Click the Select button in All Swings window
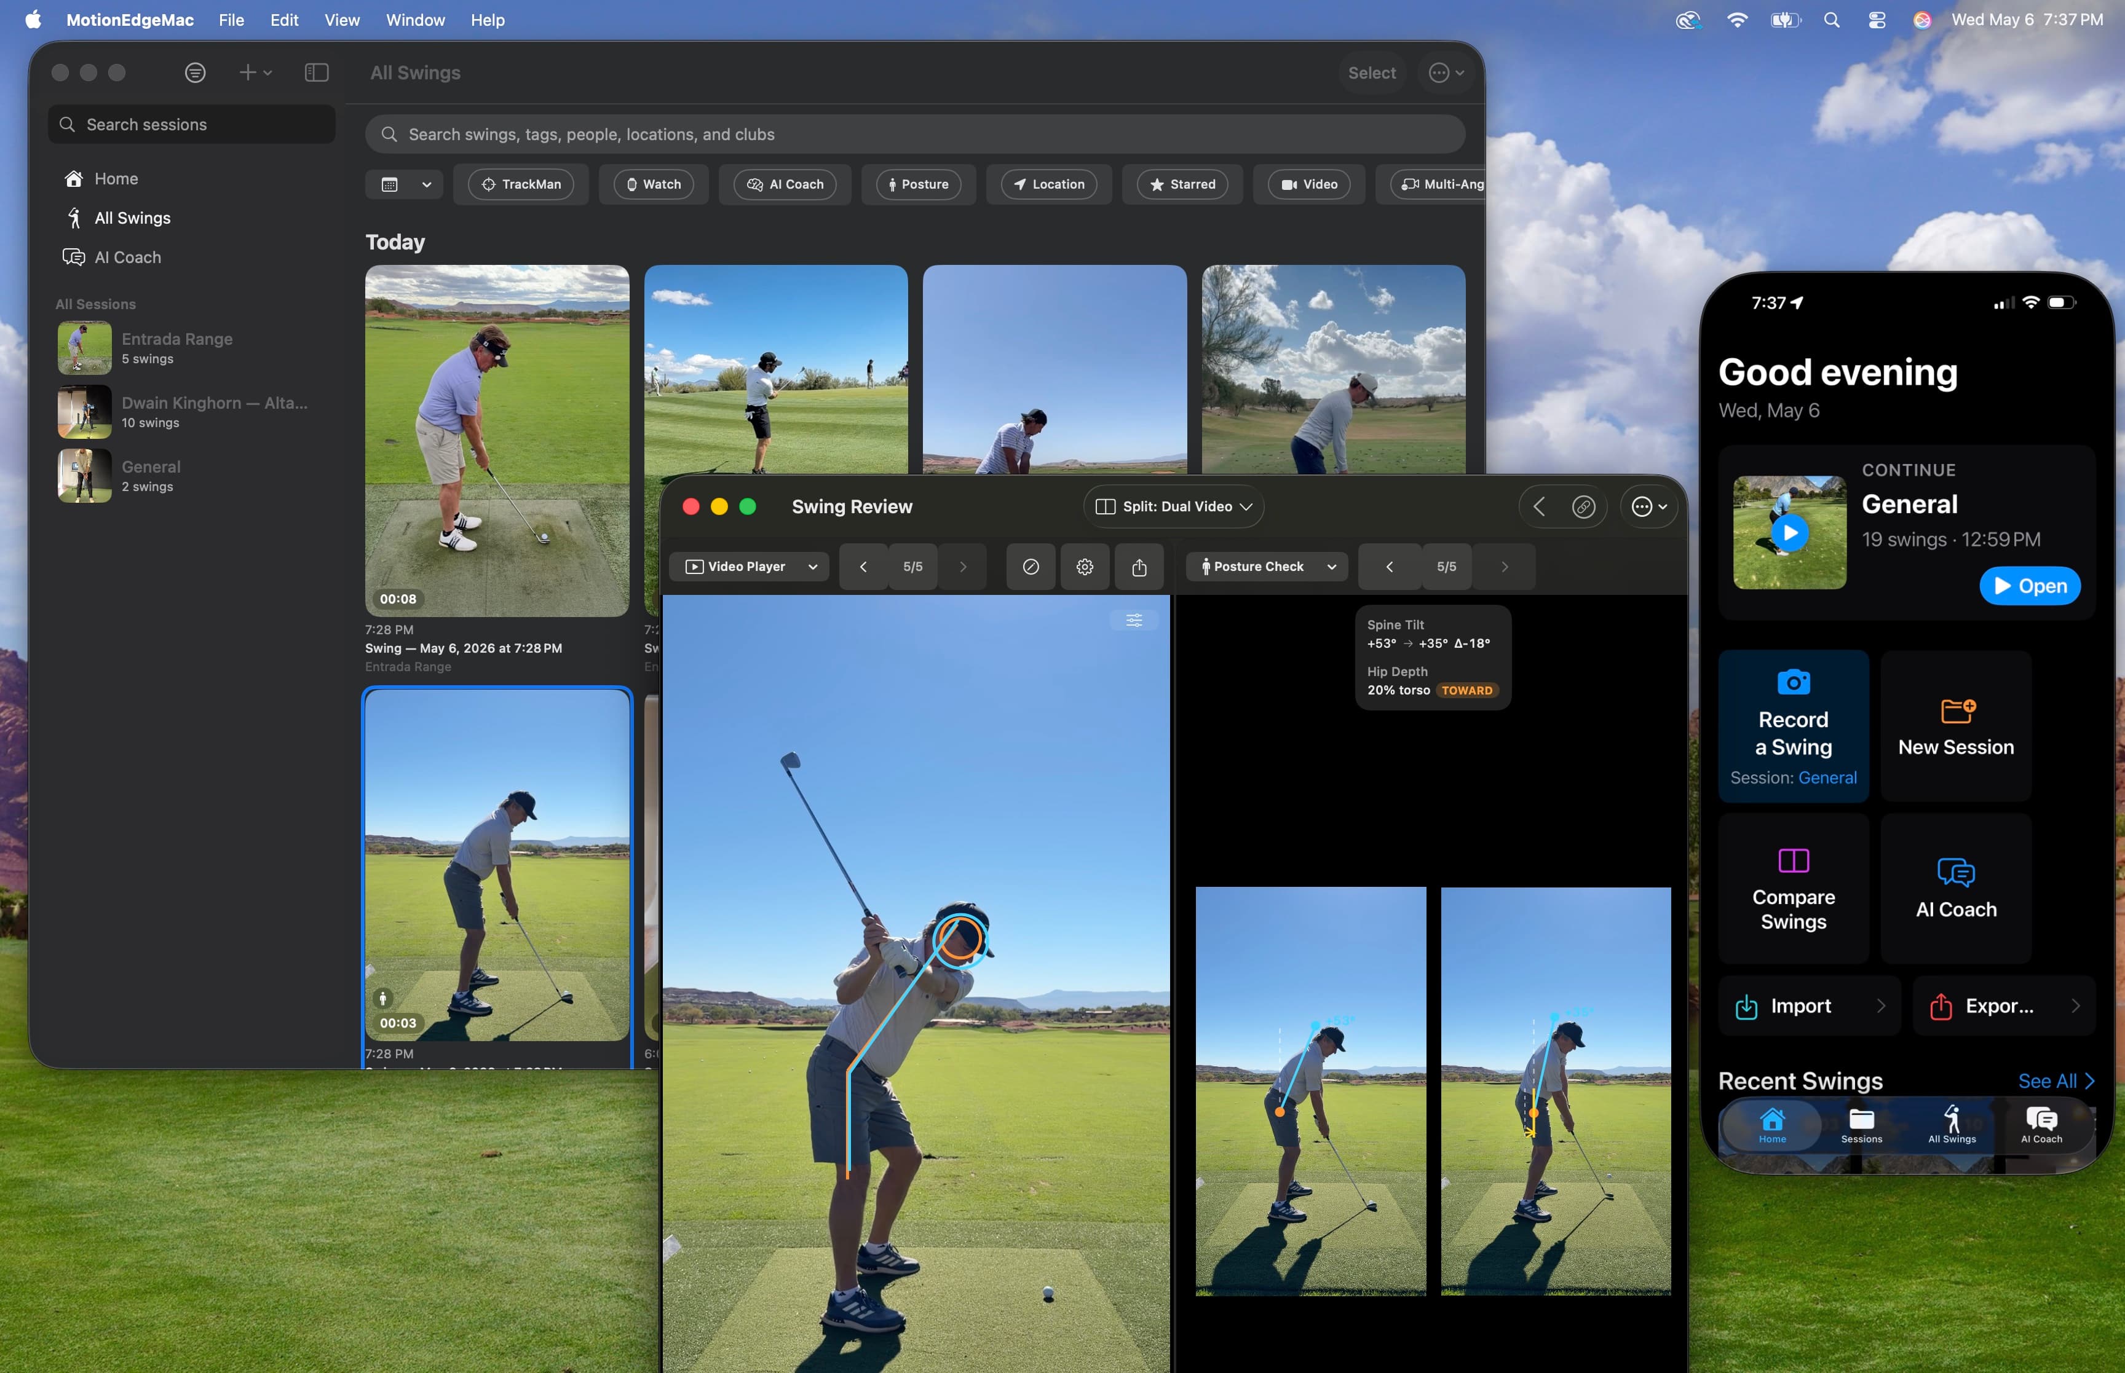This screenshot has height=1373, width=2125. coord(1372,73)
